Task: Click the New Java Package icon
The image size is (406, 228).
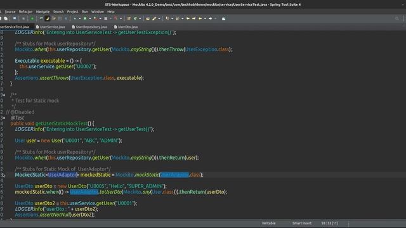Action: [x=129, y=18]
